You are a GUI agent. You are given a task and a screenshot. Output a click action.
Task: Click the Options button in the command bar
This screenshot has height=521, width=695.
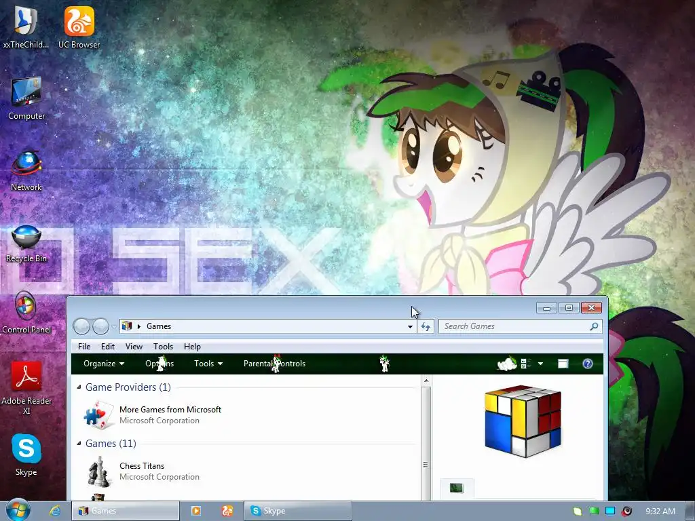(x=159, y=364)
